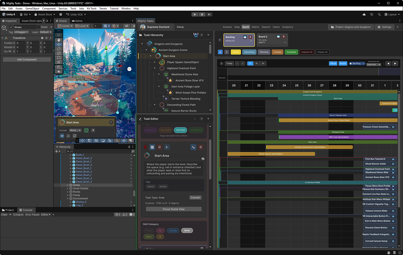Select the Coding skill category

point(173,231)
